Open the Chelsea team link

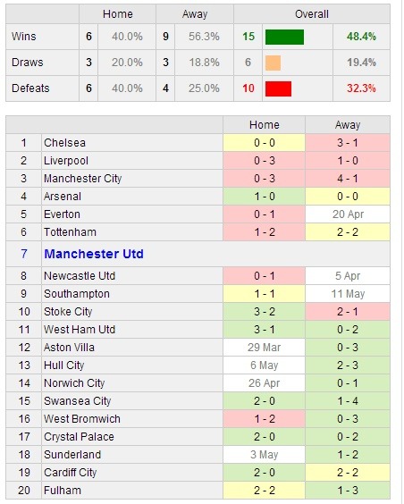pos(64,143)
